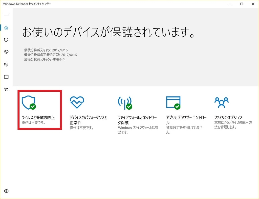Viewport: 259px width, 199px height.
Task: Open ファミリのオプション tile label
Action: click(228, 117)
